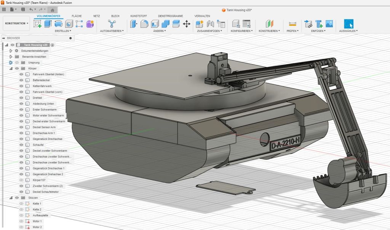The height and width of the screenshot is (230, 390).
Task: Select the Create Sketch tool
Action: pos(38,24)
